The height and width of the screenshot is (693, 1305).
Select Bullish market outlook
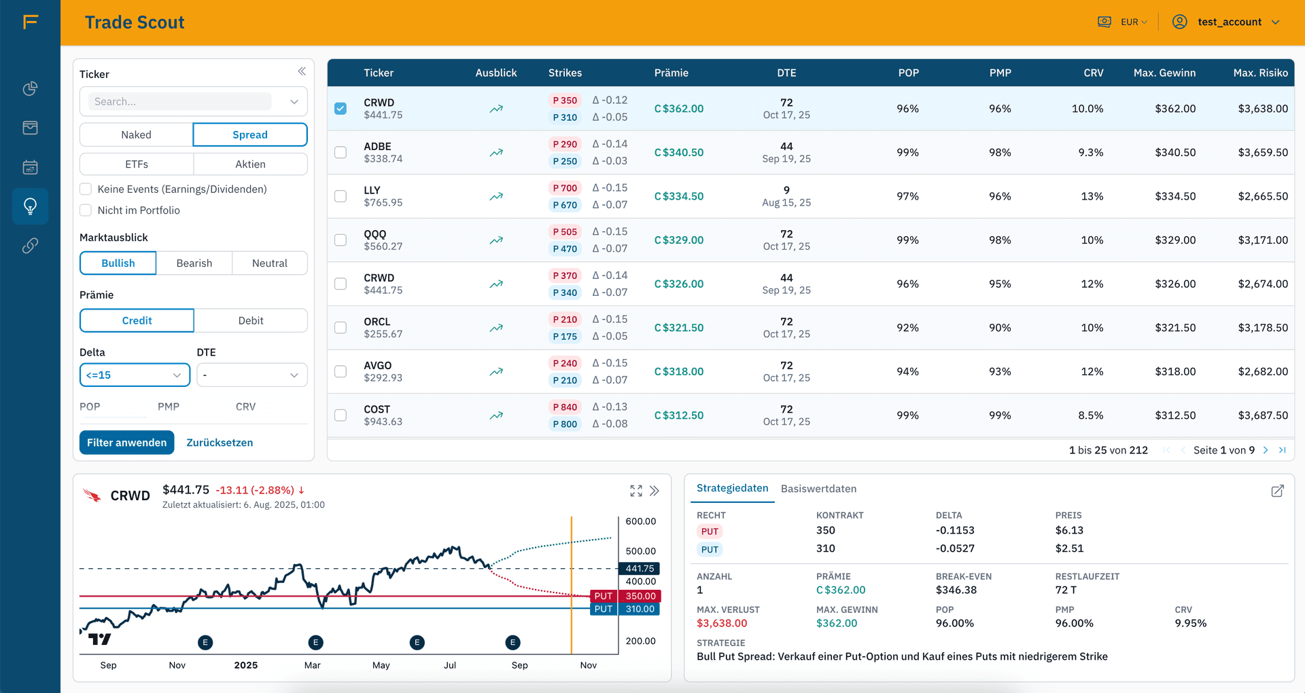(118, 263)
